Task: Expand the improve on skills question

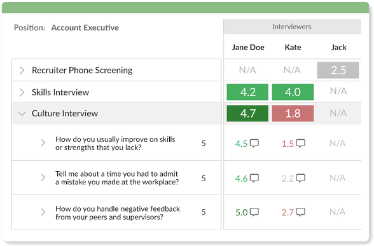Action: pyautogui.click(x=43, y=143)
